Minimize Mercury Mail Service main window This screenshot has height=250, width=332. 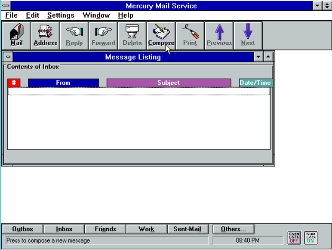pos(317,6)
